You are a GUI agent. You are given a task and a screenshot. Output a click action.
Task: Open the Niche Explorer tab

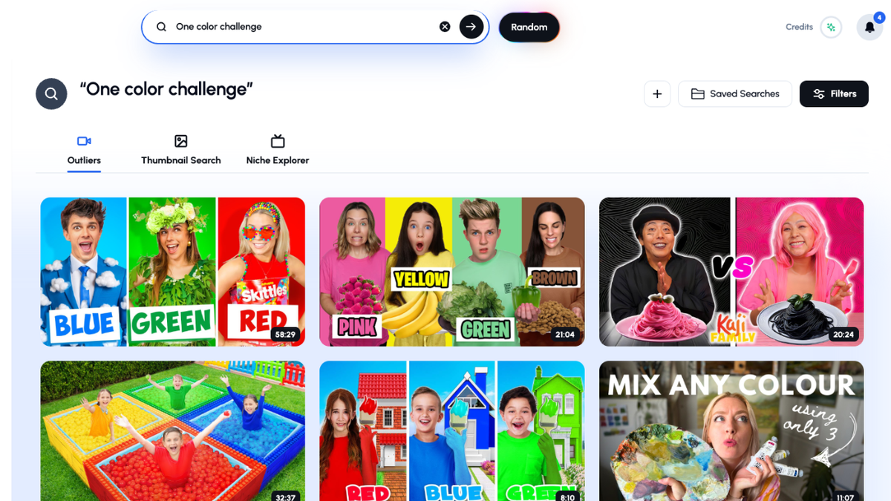[x=278, y=151]
